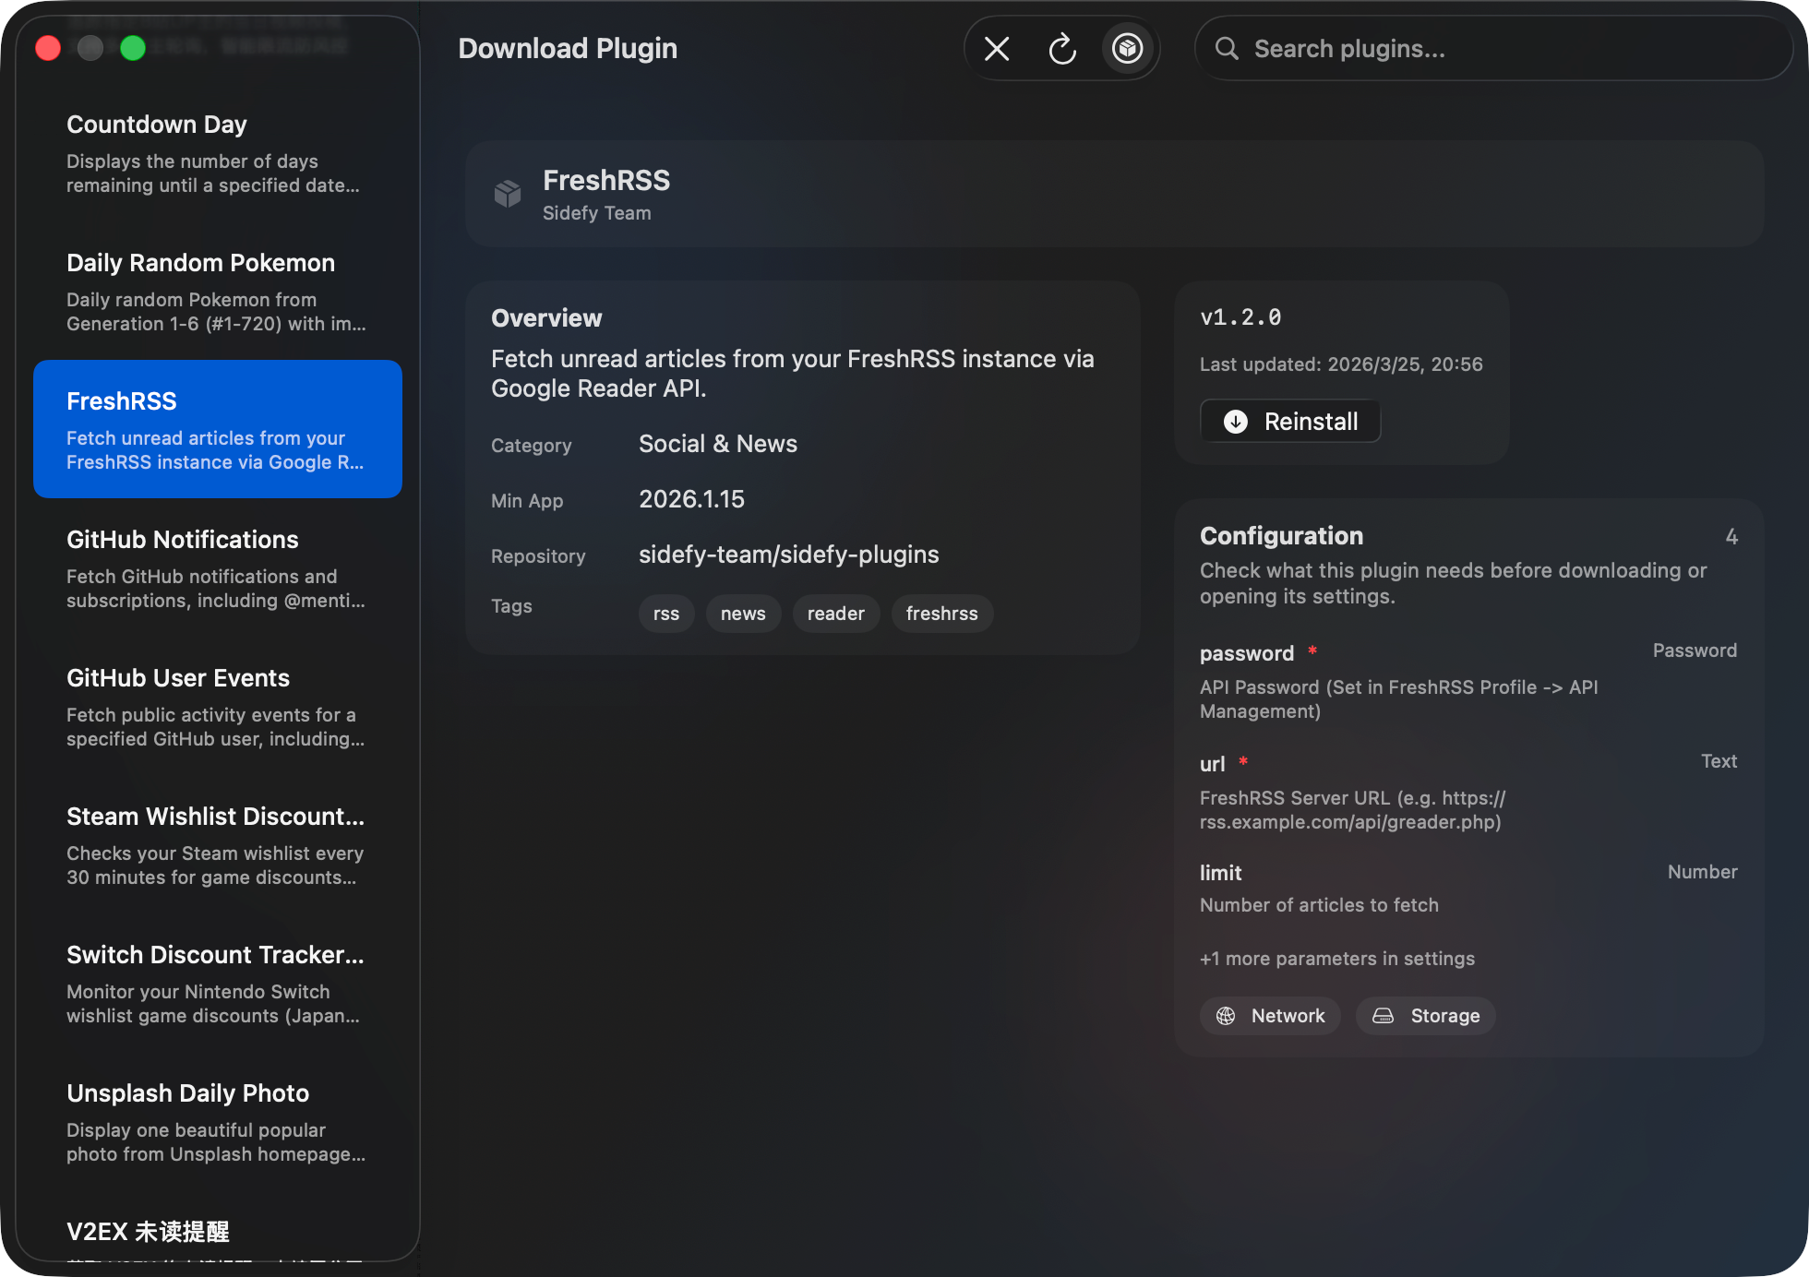Click the FreshRSS package icon in header
The width and height of the screenshot is (1809, 1277).
click(508, 194)
